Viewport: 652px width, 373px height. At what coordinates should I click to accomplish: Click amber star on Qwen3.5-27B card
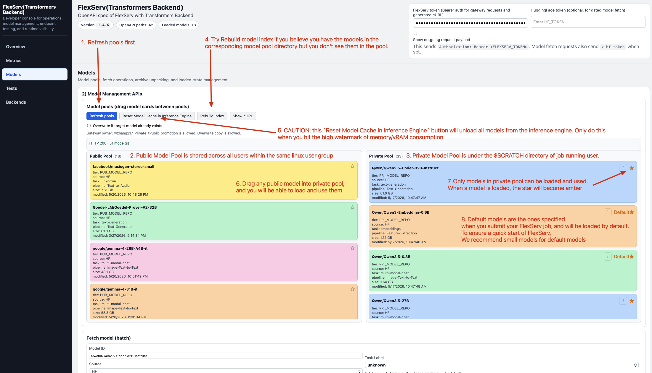tap(632, 301)
